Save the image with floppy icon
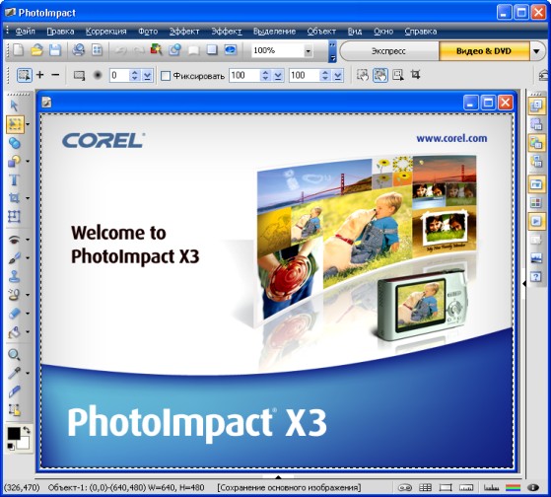 pos(55,50)
